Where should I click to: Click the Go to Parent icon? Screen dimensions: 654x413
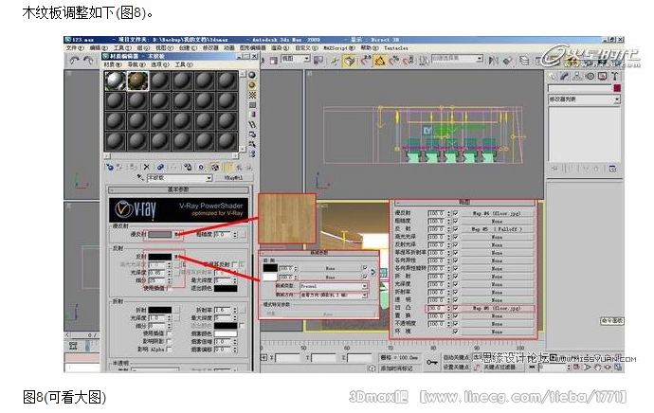pyautogui.click(x=239, y=167)
